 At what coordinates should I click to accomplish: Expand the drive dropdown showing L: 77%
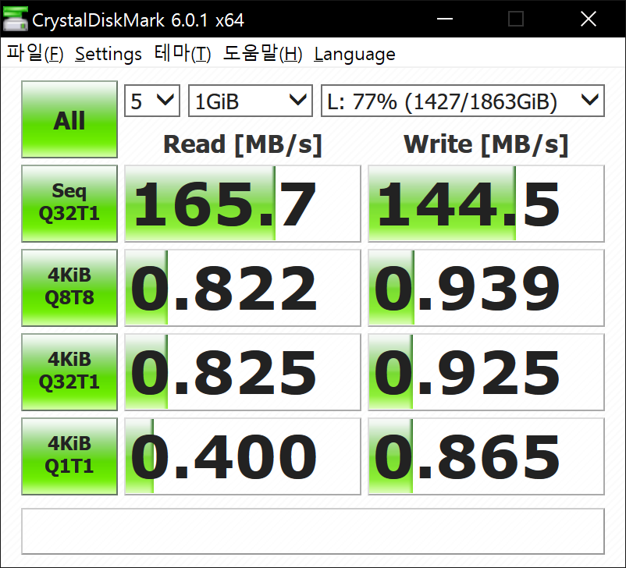463,101
